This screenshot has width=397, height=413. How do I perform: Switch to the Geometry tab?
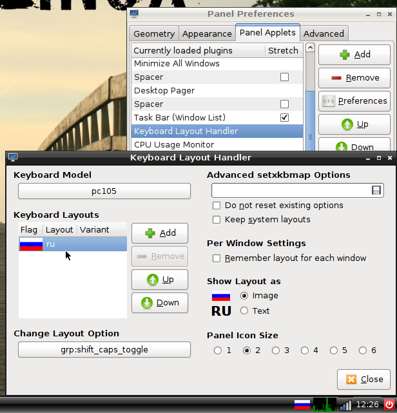pyautogui.click(x=154, y=34)
